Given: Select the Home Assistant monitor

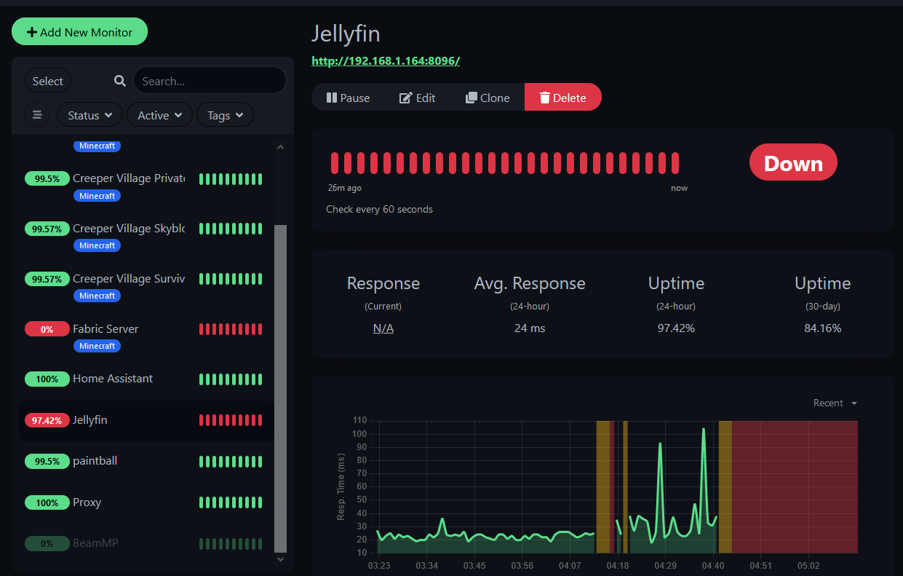Looking at the screenshot, I should pos(113,379).
